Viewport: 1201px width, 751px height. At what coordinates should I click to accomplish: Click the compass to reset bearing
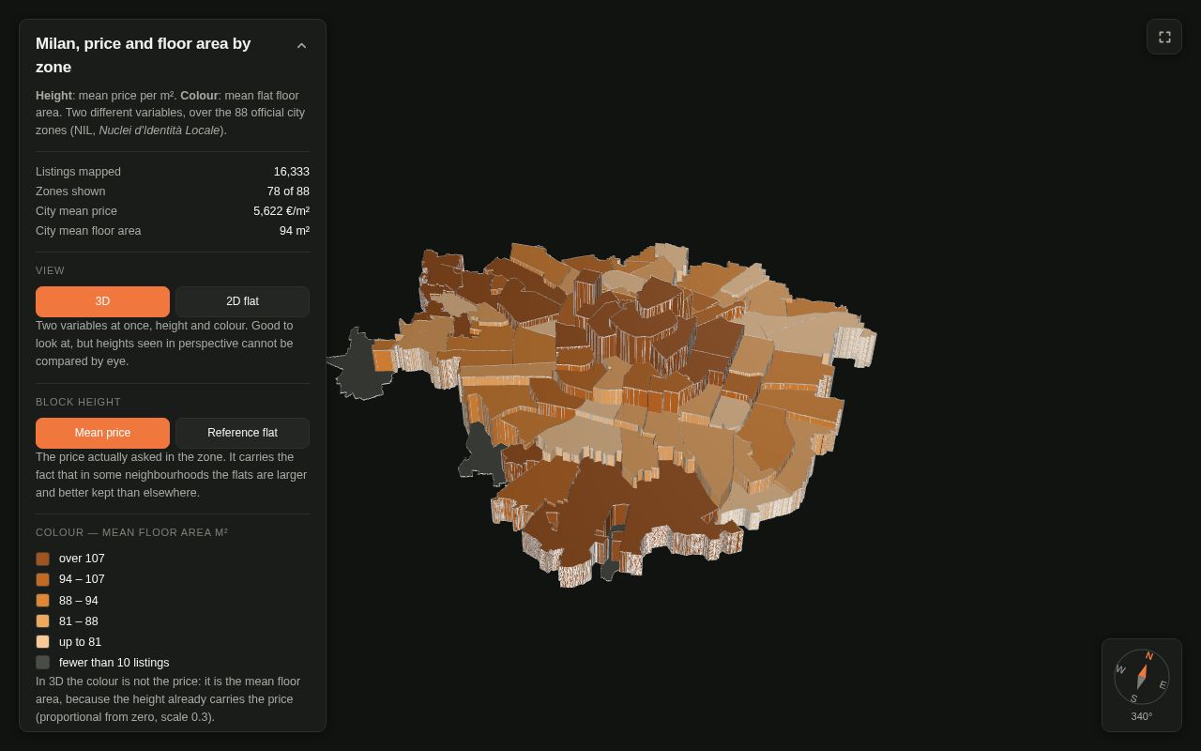[1142, 677]
